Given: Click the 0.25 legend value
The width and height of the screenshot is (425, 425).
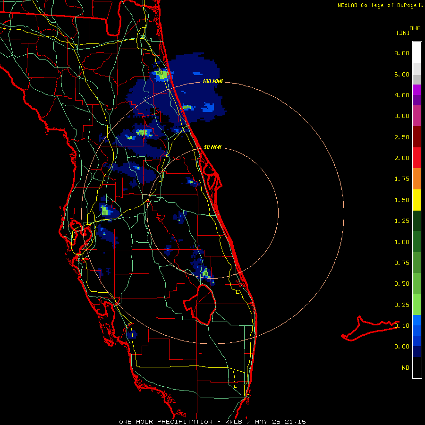Looking at the screenshot, I should click(x=402, y=305).
